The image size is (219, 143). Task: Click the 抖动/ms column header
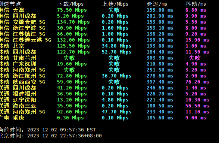pyautogui.click(x=195, y=4)
